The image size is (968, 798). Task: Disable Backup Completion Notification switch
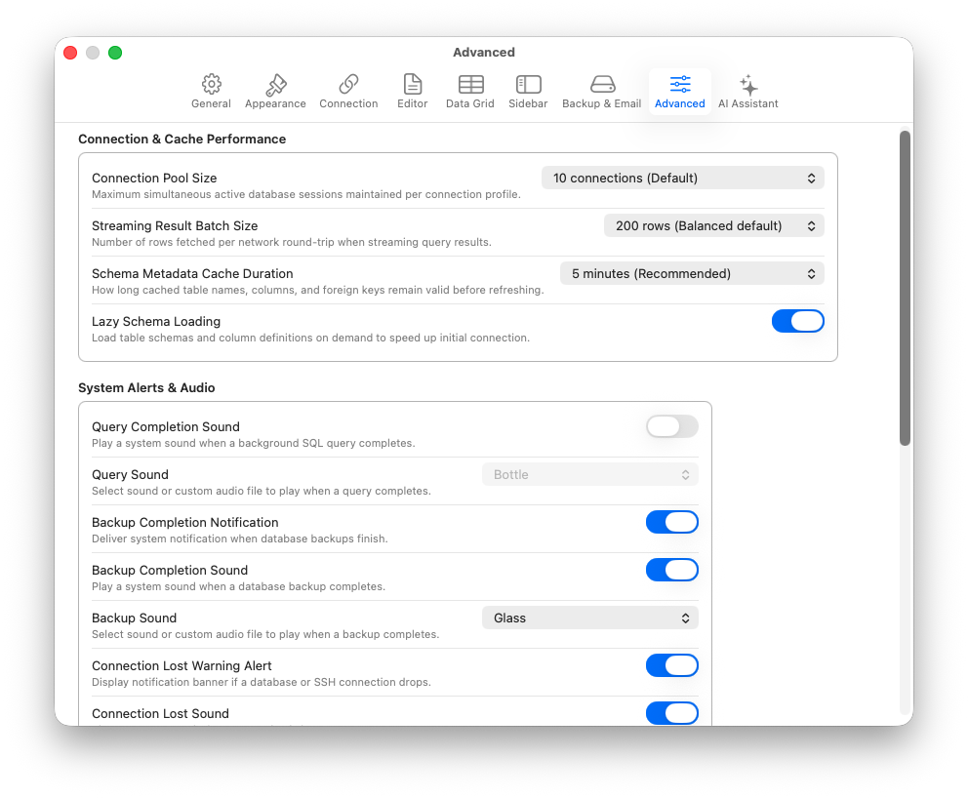click(x=672, y=522)
